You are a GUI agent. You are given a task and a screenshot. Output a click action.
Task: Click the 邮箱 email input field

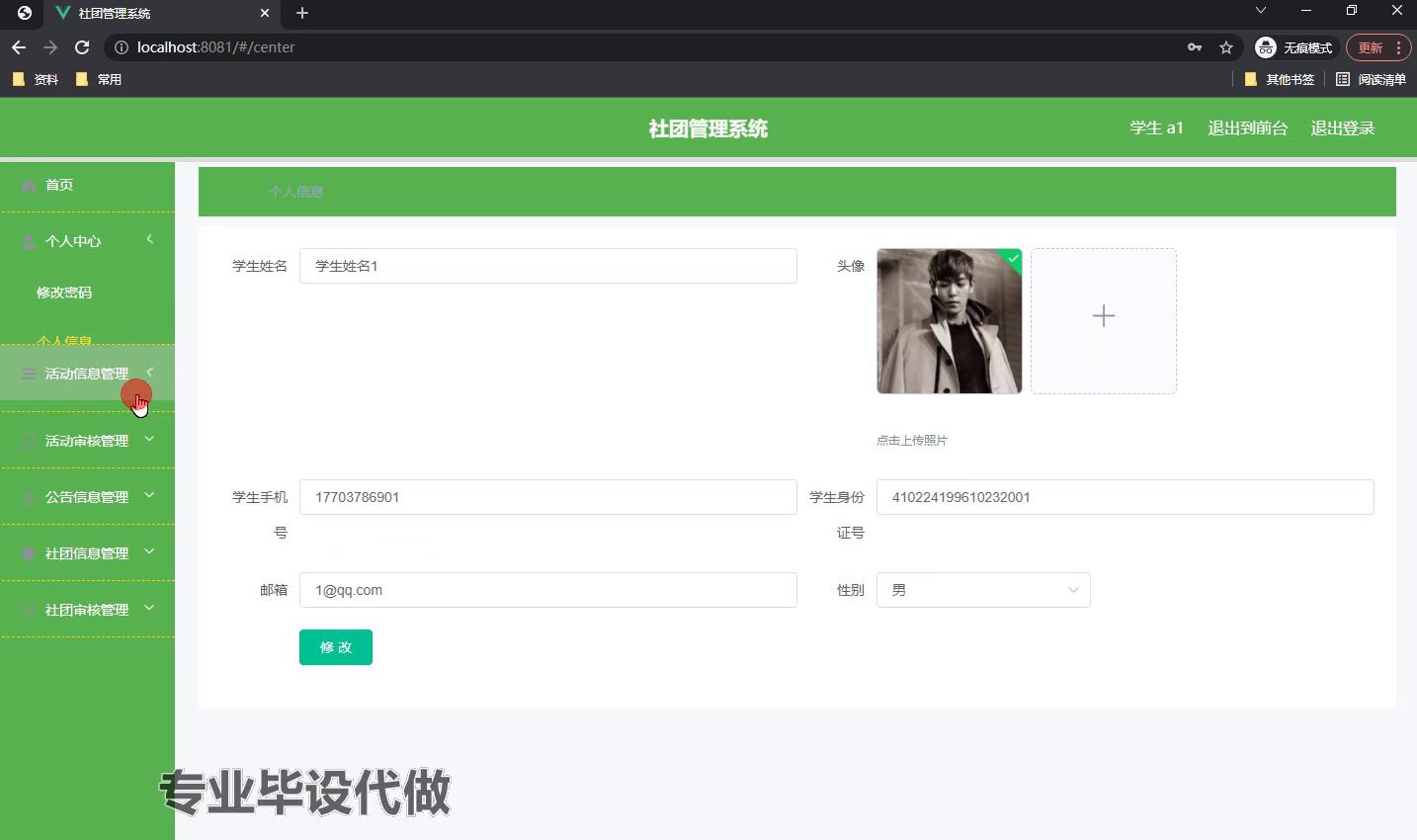(547, 590)
